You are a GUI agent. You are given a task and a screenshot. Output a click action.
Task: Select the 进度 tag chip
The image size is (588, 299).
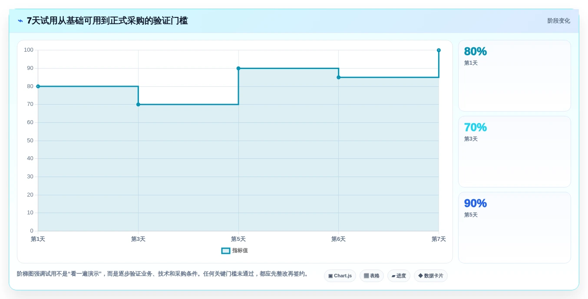pos(399,276)
